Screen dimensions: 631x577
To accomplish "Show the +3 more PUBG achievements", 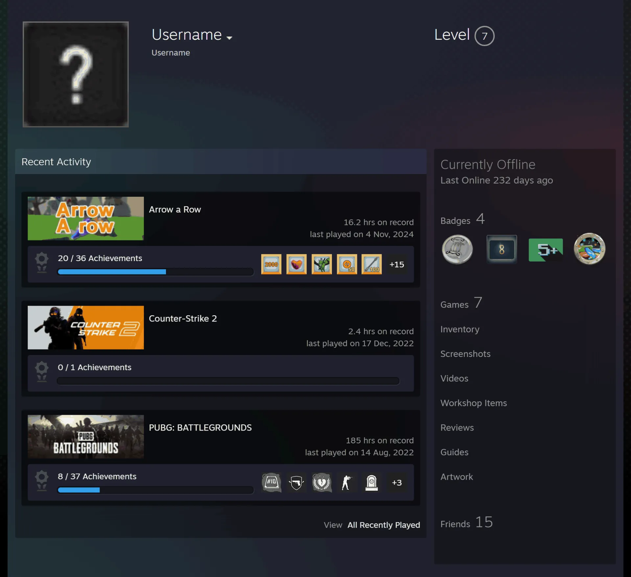I will (397, 482).
